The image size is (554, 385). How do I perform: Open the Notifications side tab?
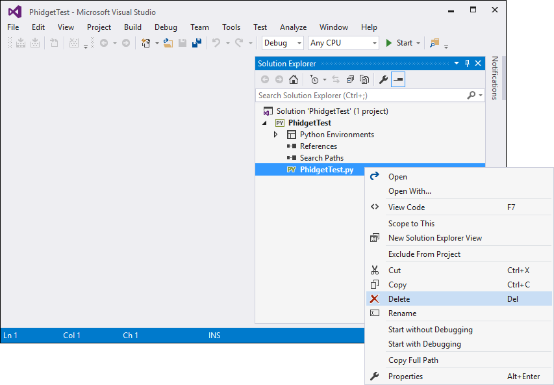click(x=495, y=78)
